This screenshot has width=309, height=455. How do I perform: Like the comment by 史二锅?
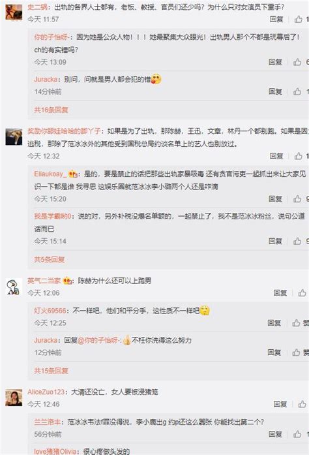point(299,19)
